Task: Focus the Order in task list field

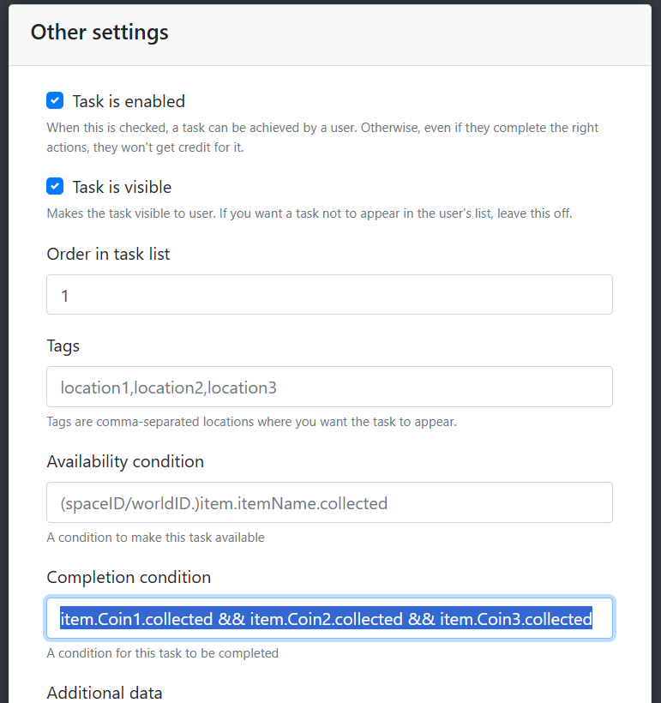Action: click(329, 295)
